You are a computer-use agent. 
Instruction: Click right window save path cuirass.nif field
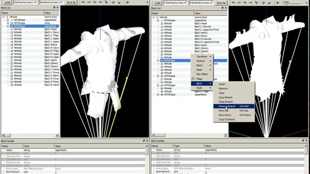pyautogui.click(x=201, y=3)
